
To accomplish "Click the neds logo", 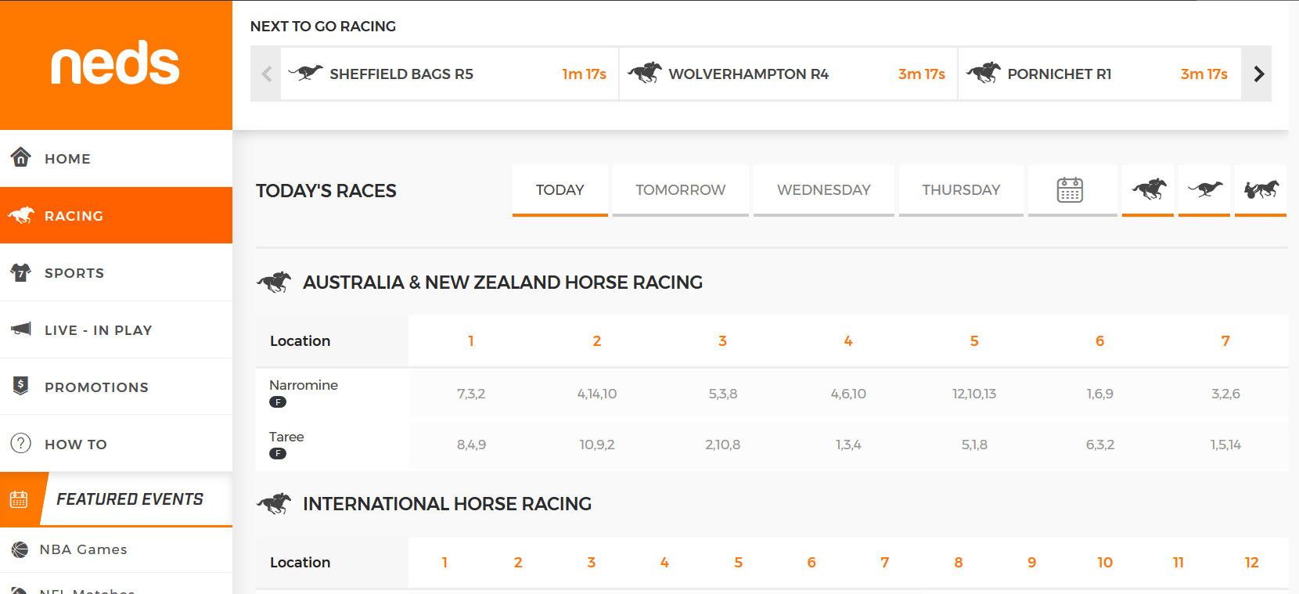I will [x=116, y=64].
